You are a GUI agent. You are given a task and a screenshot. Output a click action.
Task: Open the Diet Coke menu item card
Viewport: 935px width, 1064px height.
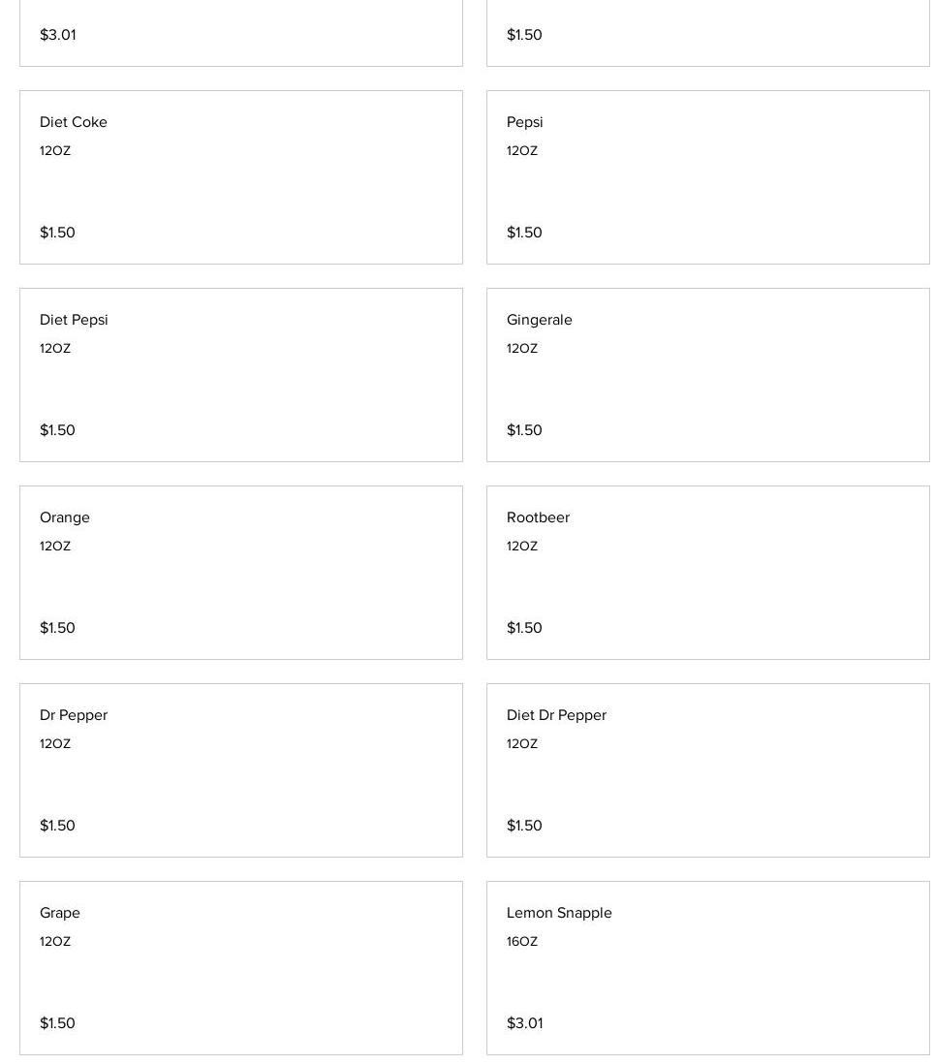click(x=240, y=177)
